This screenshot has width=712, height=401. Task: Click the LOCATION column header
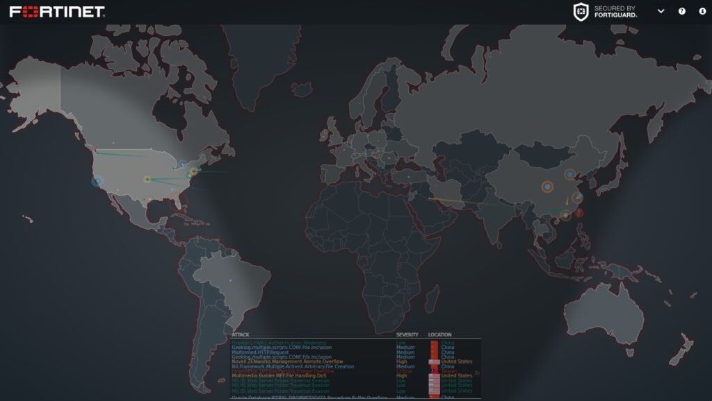point(439,335)
